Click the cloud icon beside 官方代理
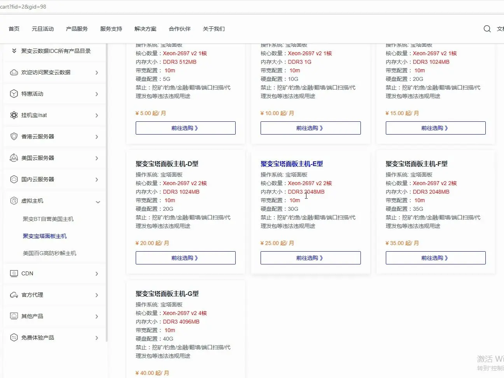This screenshot has width=504, height=378. click(14, 295)
